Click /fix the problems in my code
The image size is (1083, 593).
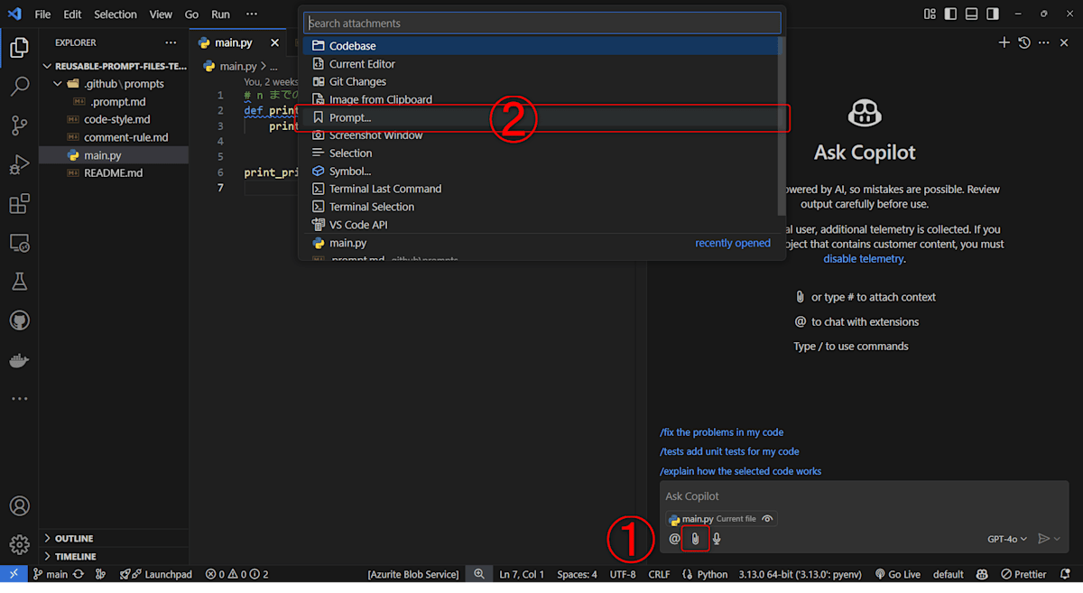tap(721, 432)
